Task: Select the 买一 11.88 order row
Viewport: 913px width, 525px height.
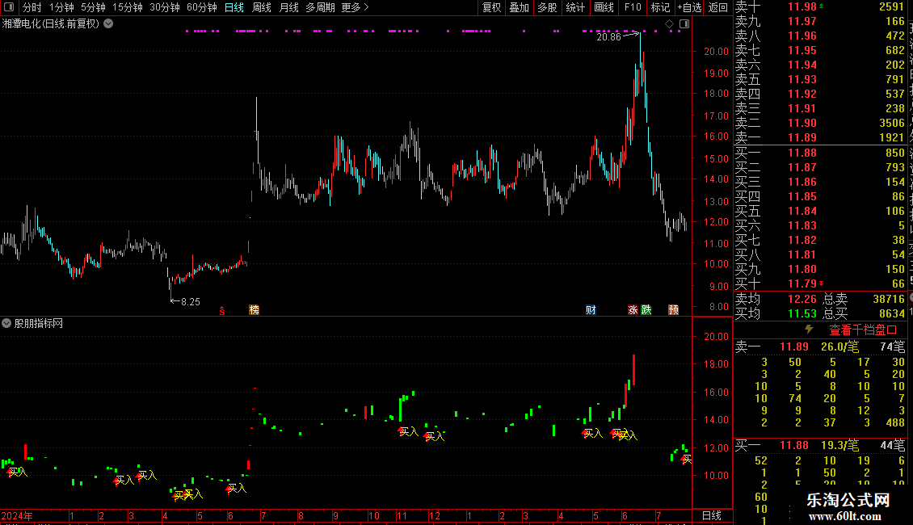Action: 820,153
